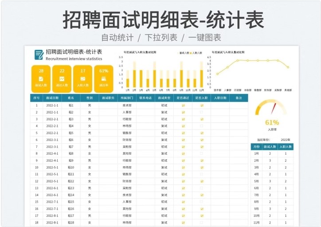Click the 入职人数 legend swatch in the bar chart

pos(191,53)
